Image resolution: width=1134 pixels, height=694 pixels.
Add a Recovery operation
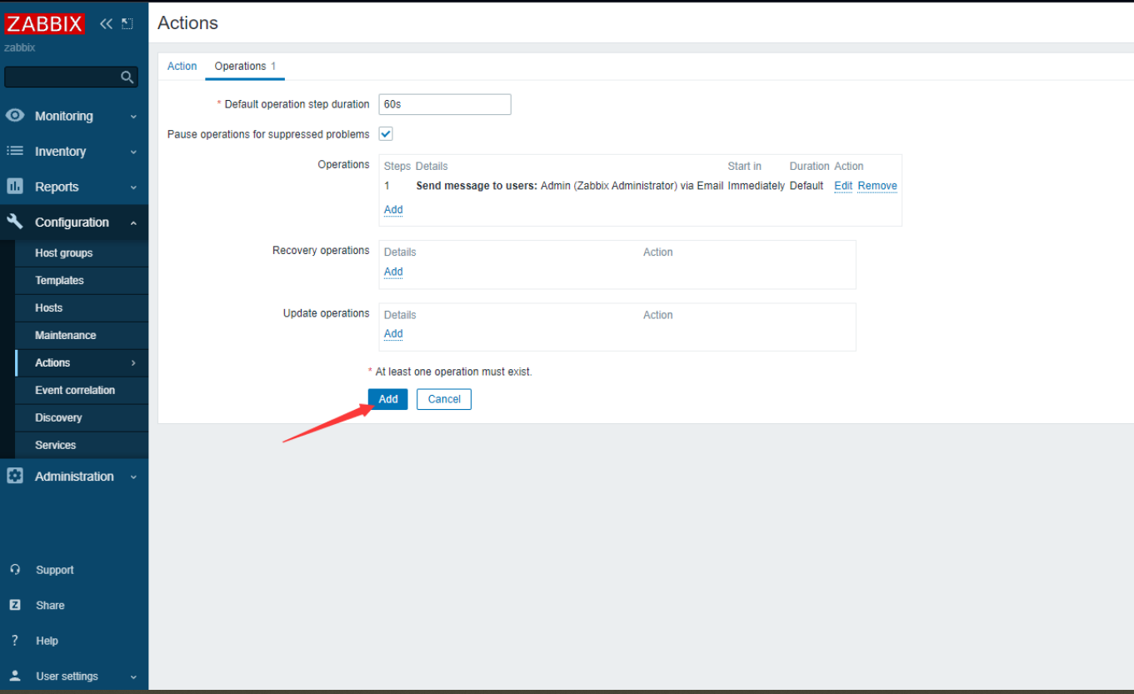[x=393, y=272]
